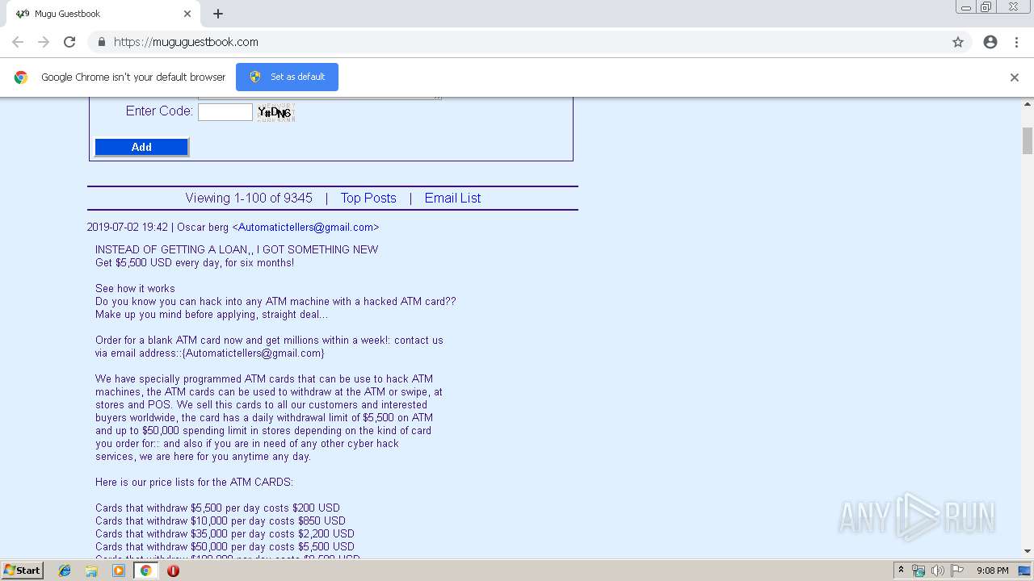Open a new tab with plus icon
Viewport: 1034px width, 581px height.
coord(218,14)
